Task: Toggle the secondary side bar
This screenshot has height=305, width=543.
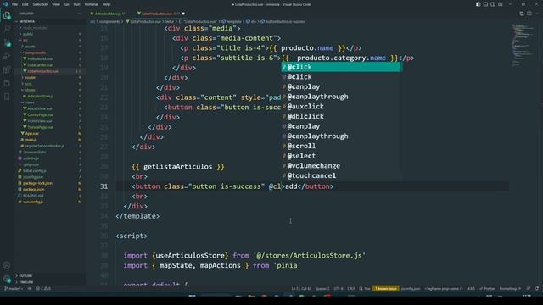Action: coord(493,4)
